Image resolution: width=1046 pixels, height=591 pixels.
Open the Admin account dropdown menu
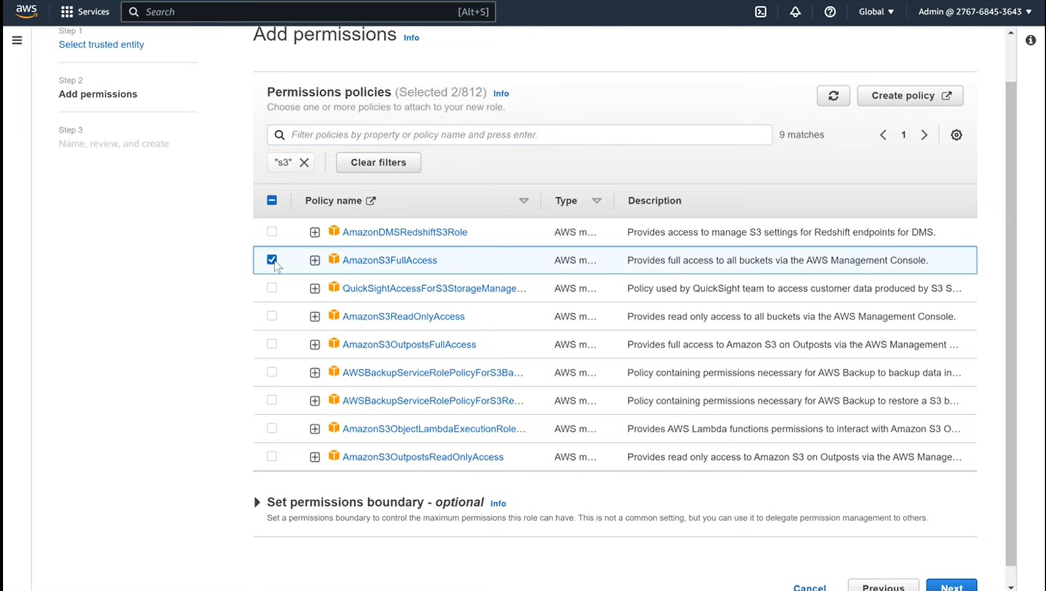pyautogui.click(x=975, y=12)
